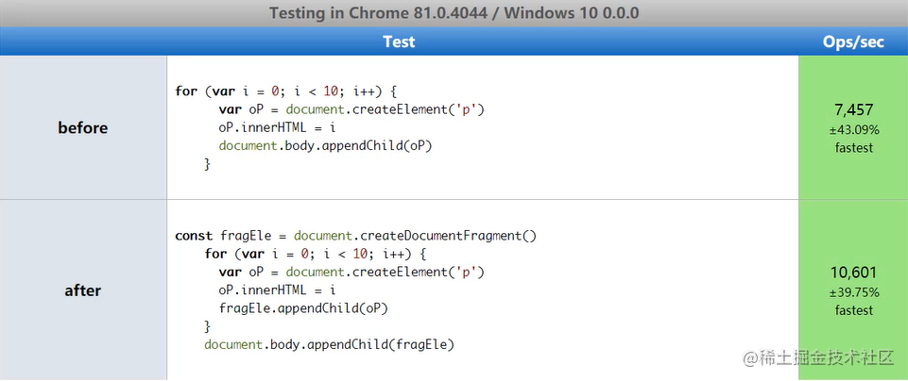Click 'fragEle.appendChild(oP)' in after code
Image resolution: width=908 pixels, height=381 pixels.
(x=303, y=308)
